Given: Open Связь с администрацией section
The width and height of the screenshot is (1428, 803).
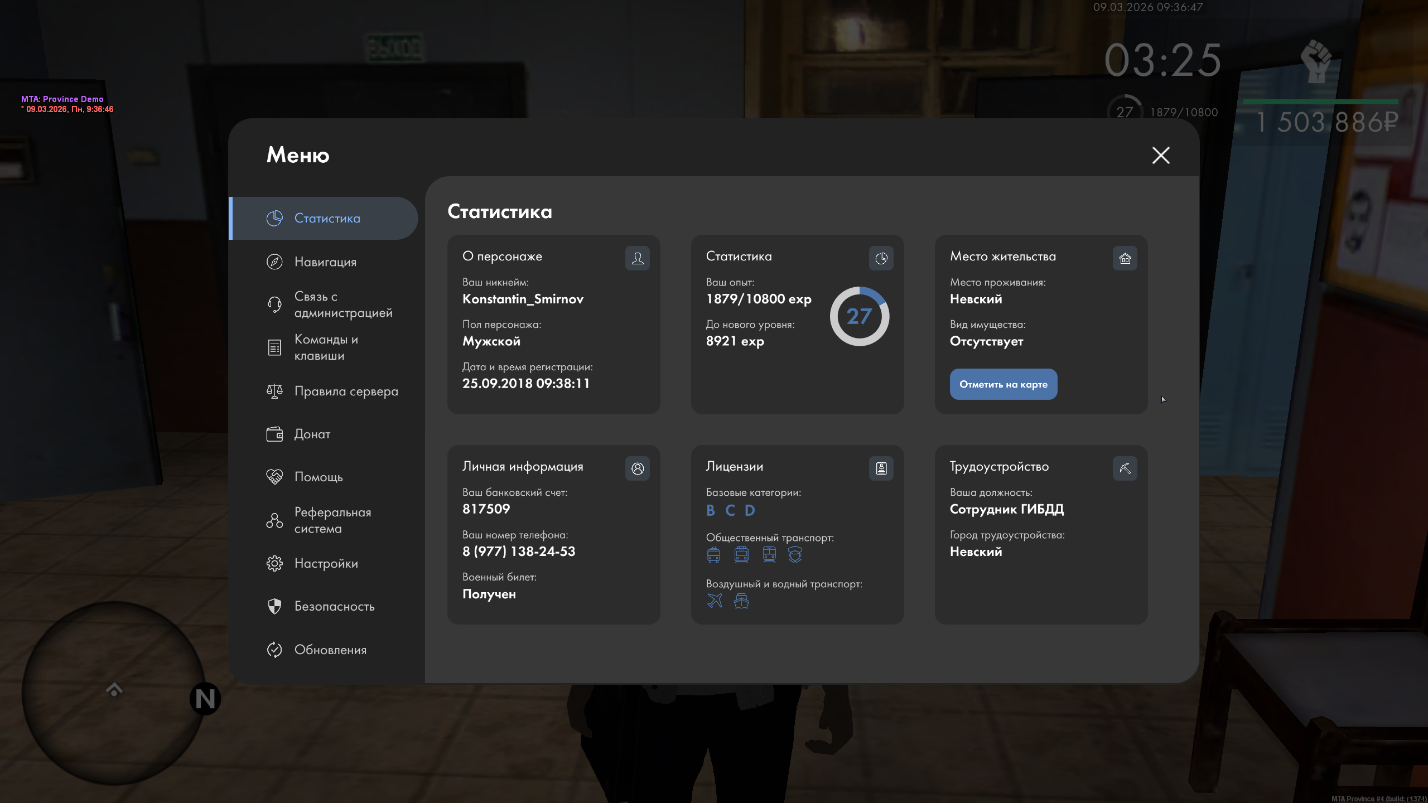Looking at the screenshot, I should coord(342,304).
